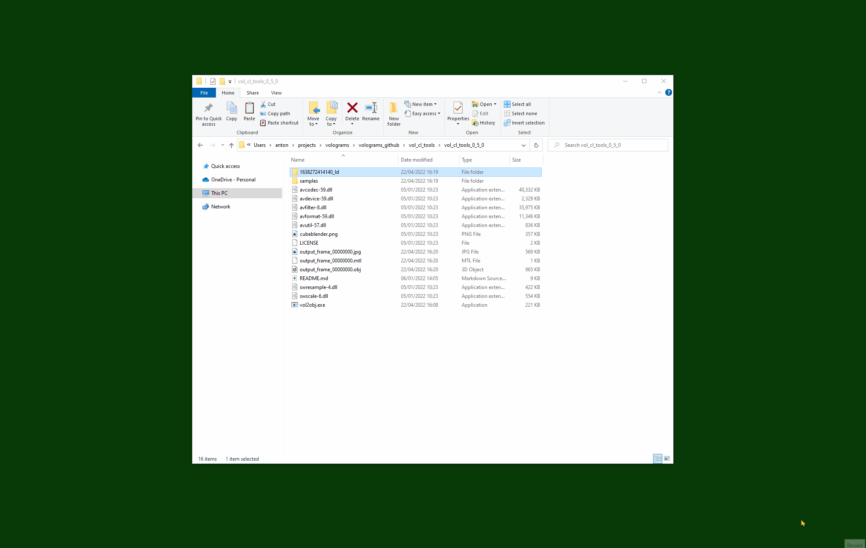Create a New folder via ribbon icon

pos(393,109)
